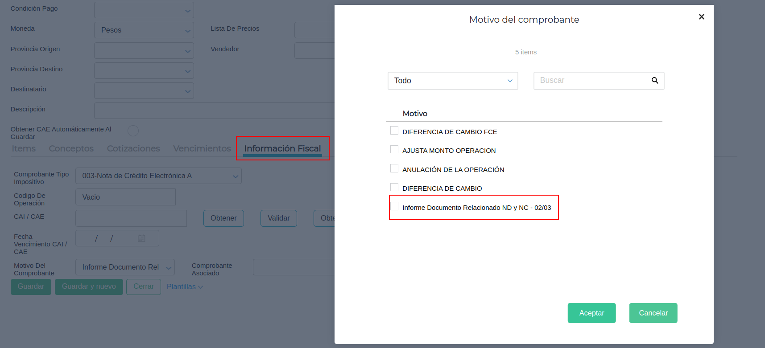Expand the Todo filter dropdown
765x348 pixels.
pos(452,81)
